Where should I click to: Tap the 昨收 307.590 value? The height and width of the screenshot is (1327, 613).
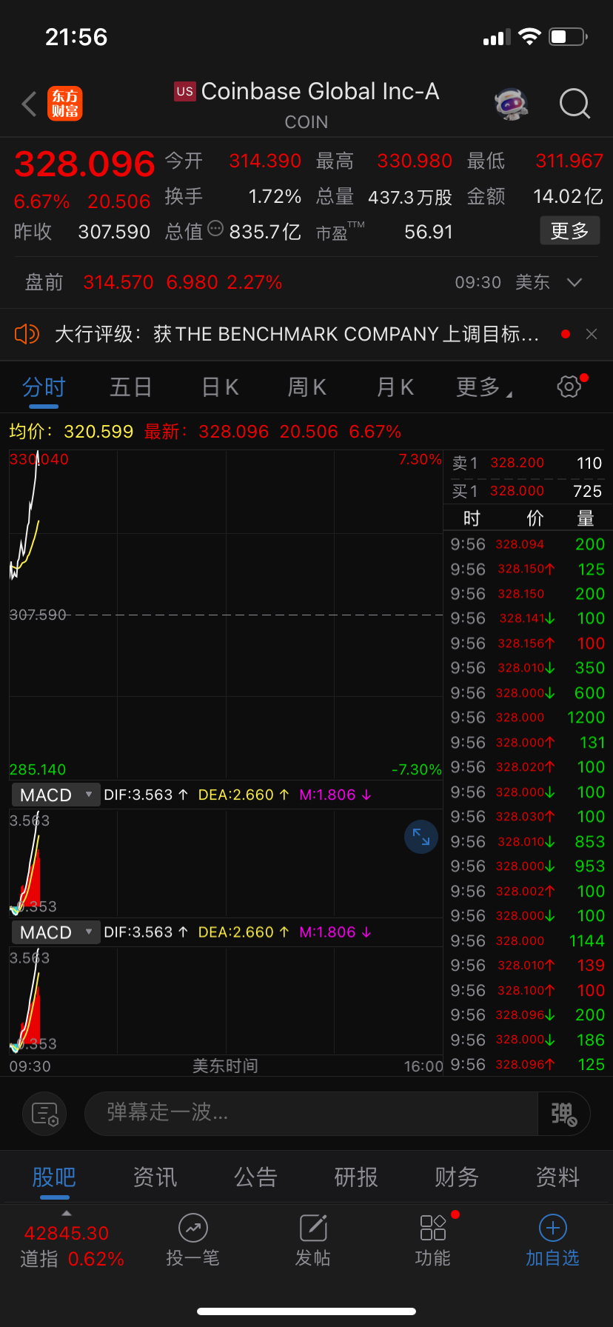[x=114, y=232]
